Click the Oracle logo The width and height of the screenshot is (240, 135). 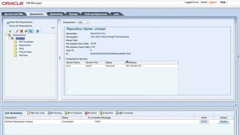click(x=13, y=3)
